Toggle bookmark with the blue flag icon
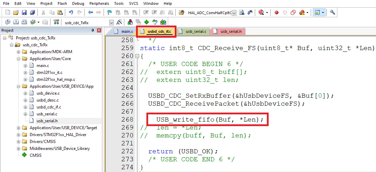The width and height of the screenshot is (376, 172). (x=109, y=12)
